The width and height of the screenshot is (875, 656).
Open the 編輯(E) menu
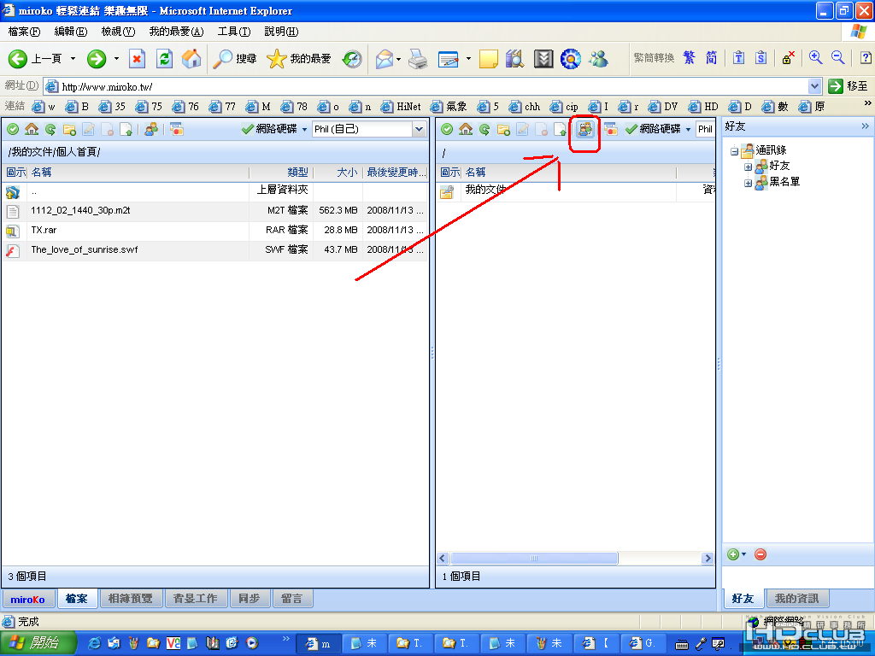(x=71, y=32)
